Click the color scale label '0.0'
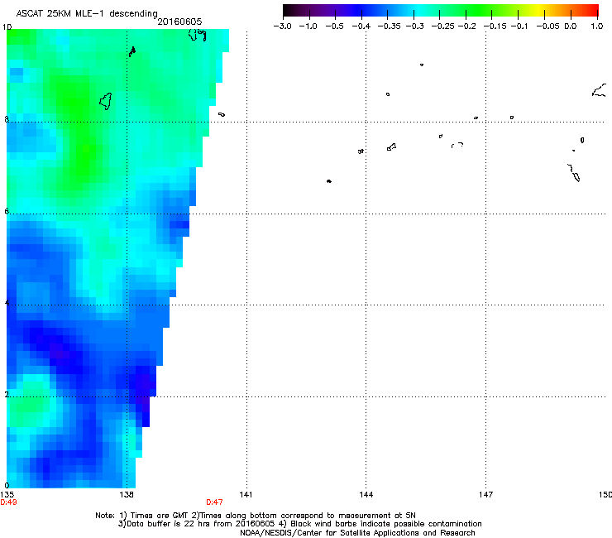Image resolution: width=612 pixels, height=538 pixels. pos(571,26)
